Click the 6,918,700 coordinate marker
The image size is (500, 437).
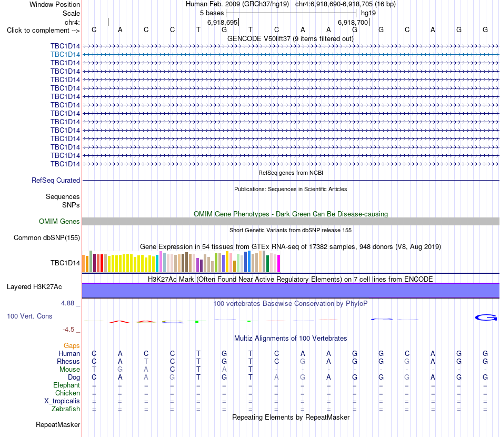(353, 22)
